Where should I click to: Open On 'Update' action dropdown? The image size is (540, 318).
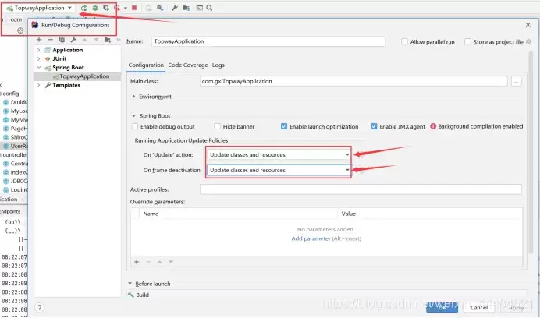(x=279, y=154)
